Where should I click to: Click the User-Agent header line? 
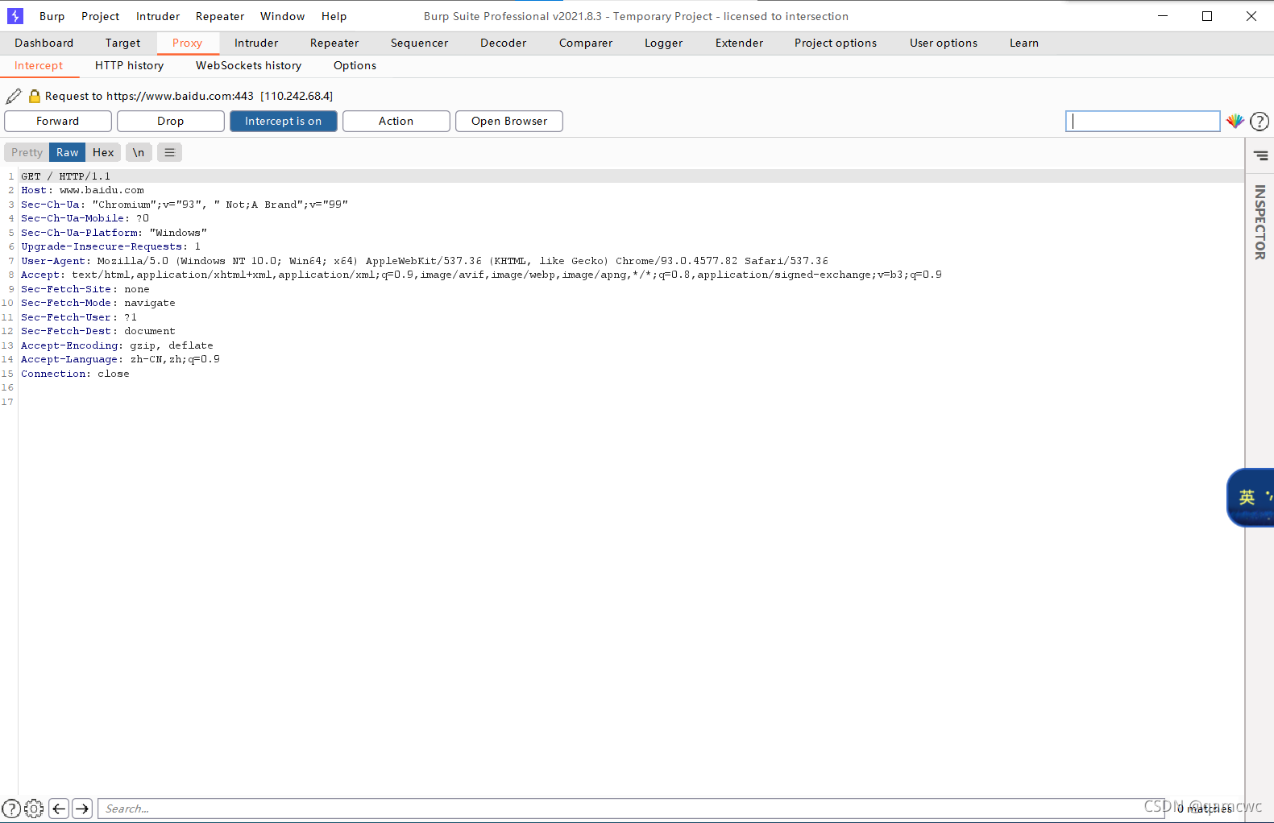pos(425,261)
